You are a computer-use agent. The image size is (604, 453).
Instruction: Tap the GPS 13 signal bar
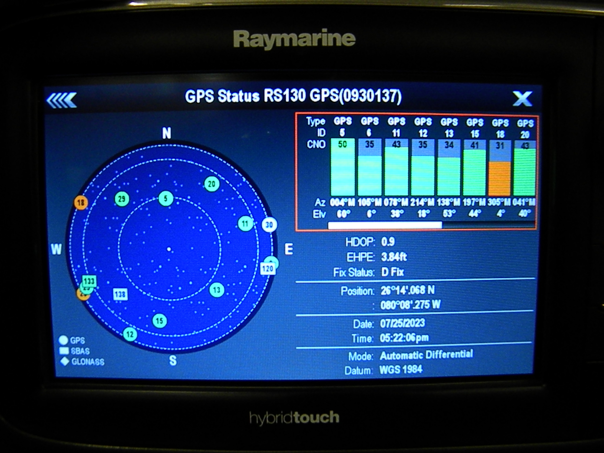click(x=449, y=168)
